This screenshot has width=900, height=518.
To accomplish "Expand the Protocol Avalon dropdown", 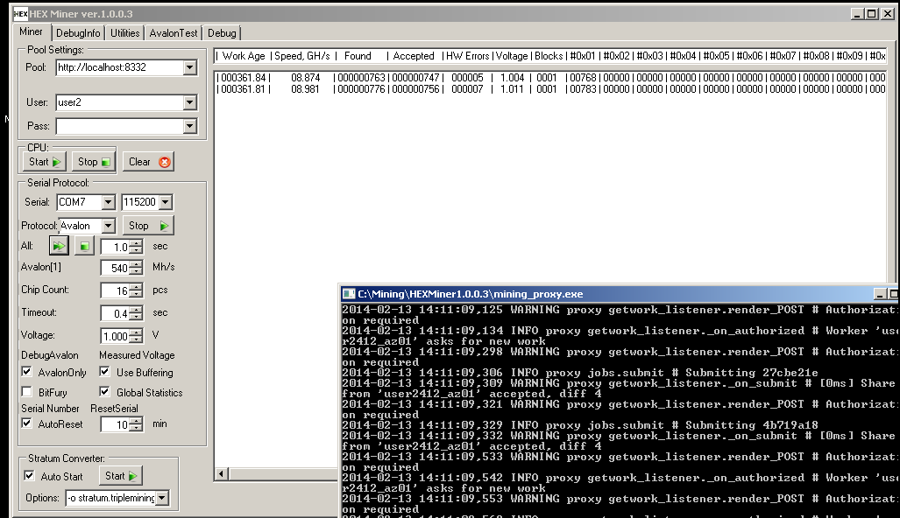I will pyautogui.click(x=108, y=226).
